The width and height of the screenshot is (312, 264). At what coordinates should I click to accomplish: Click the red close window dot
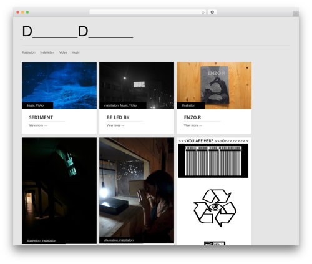pyautogui.click(x=18, y=12)
